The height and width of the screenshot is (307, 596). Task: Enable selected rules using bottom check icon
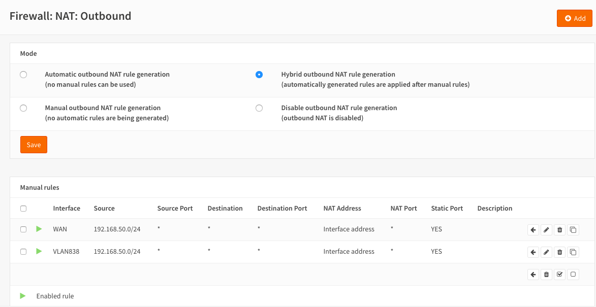pyautogui.click(x=559, y=275)
